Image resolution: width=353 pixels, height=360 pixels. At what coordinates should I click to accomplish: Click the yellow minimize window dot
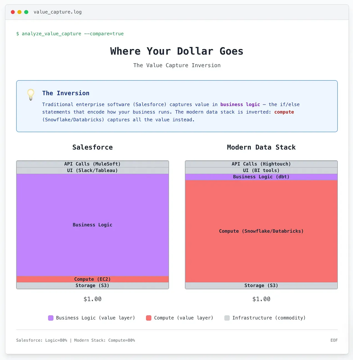[x=19, y=12]
